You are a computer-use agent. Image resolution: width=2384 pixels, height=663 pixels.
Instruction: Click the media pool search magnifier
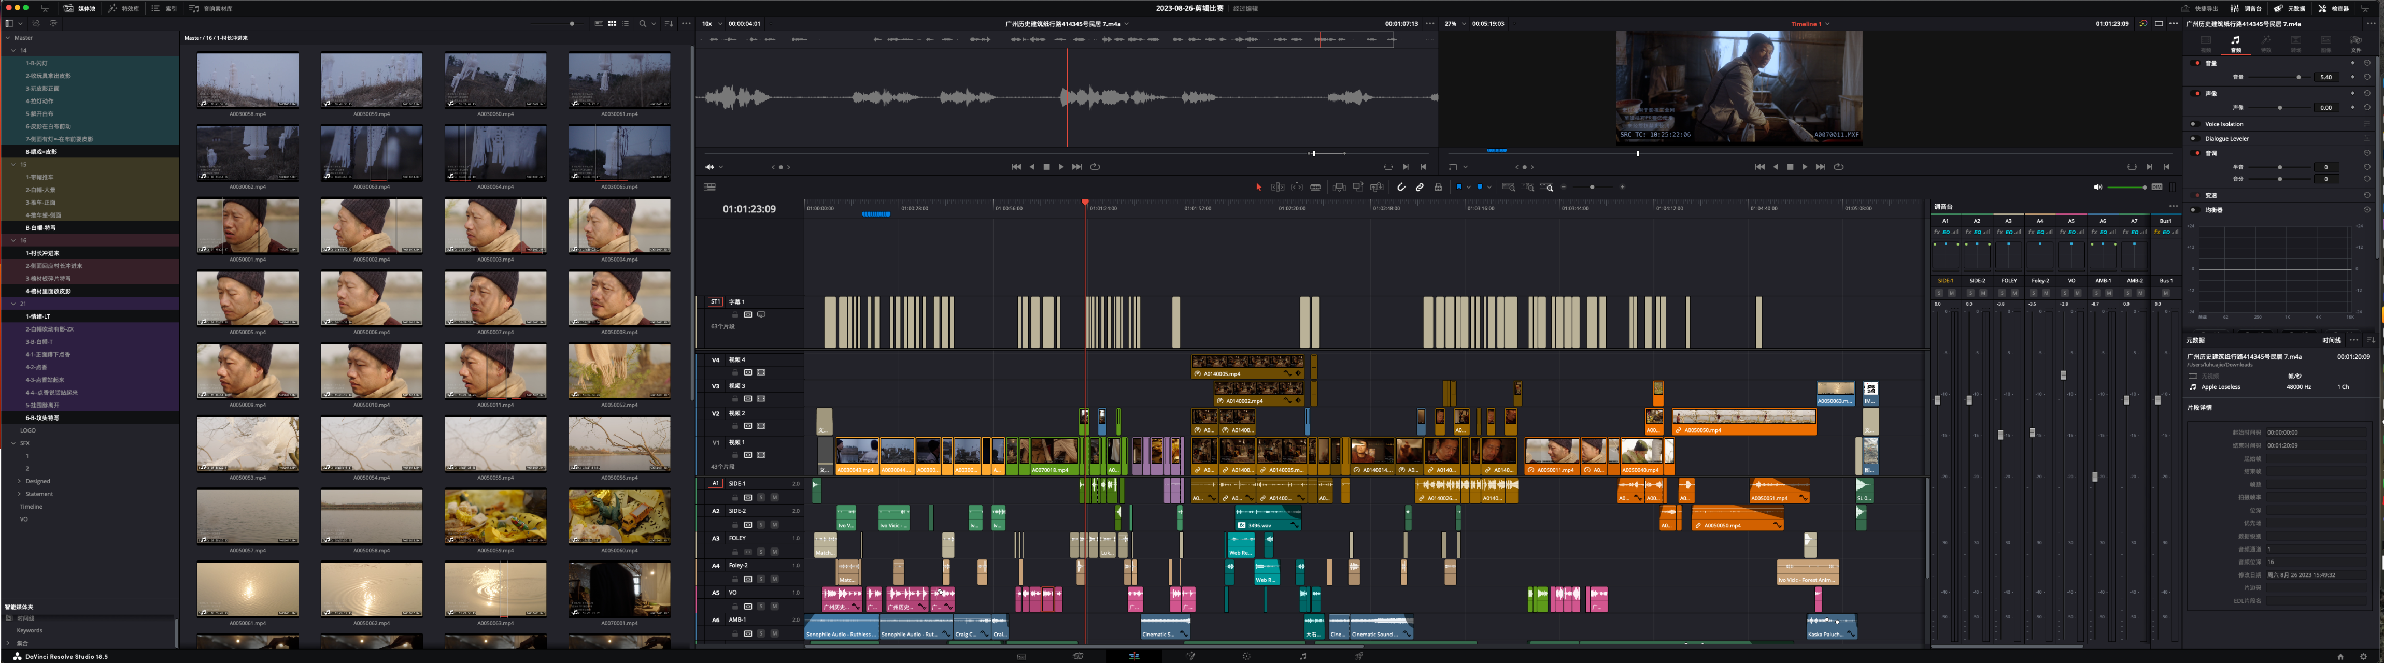[x=642, y=23]
